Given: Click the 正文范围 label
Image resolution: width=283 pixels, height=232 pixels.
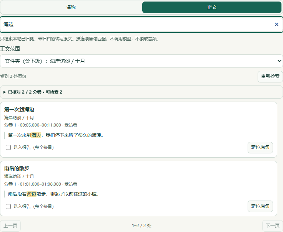Looking at the screenshot, I should [x=10, y=49].
